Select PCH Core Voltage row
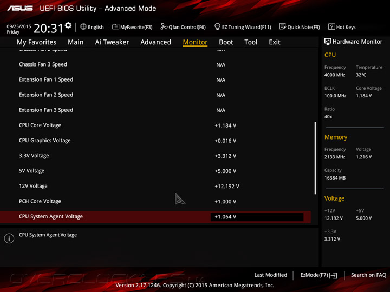390x292 pixels. click(155, 201)
